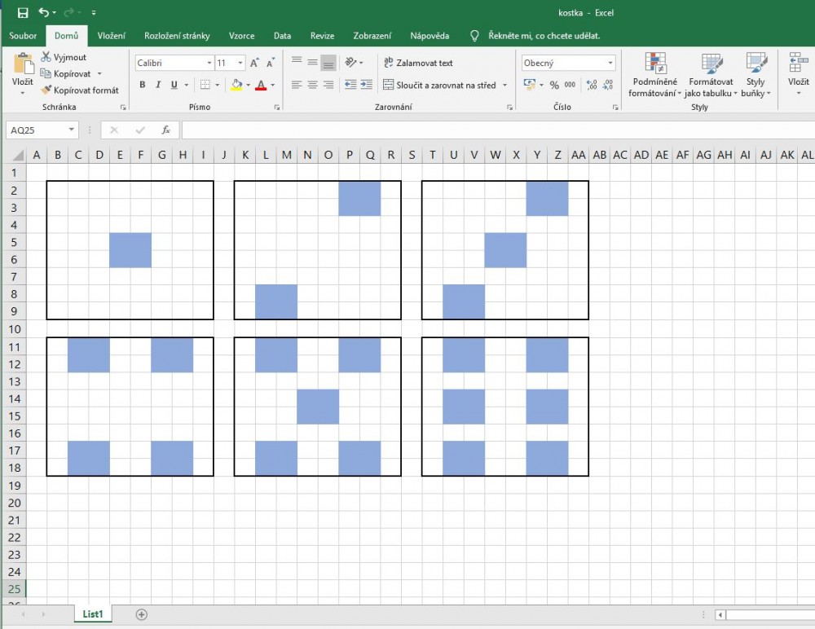
Task: Expand the Name Box dropdown arrow
Action: click(x=72, y=130)
